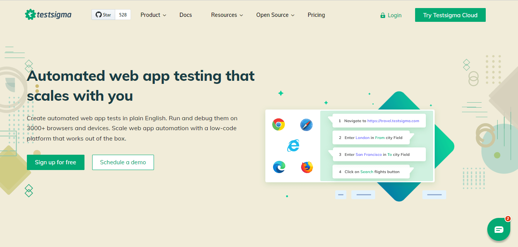Click the Safari browser icon
The width and height of the screenshot is (518, 247).
coord(306,124)
